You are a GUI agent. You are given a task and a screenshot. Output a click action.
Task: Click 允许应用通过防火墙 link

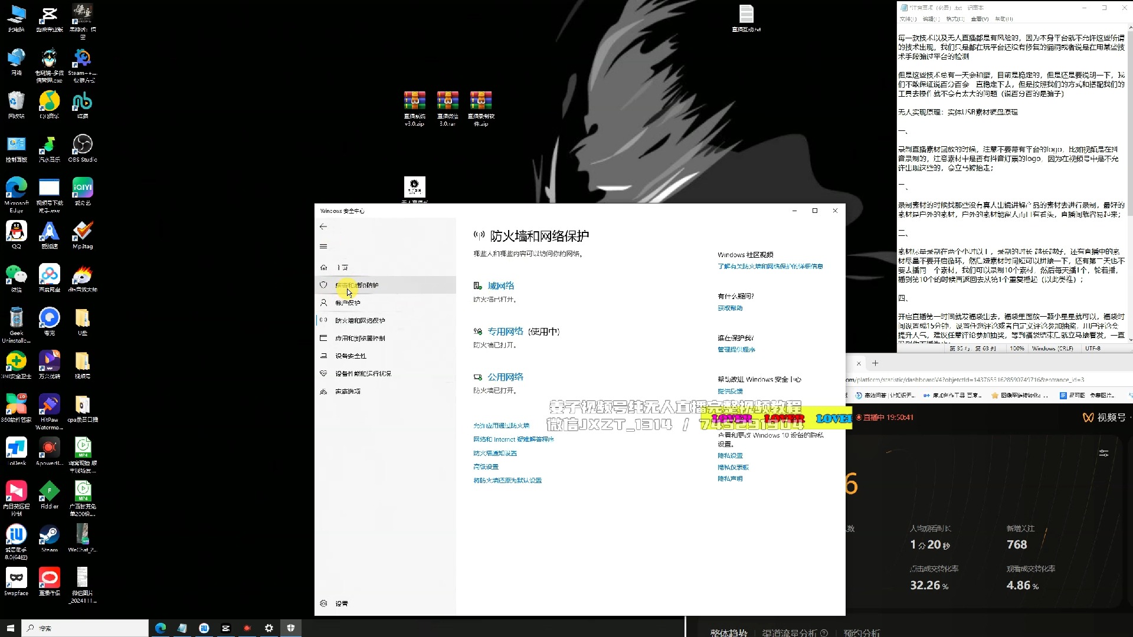click(501, 425)
